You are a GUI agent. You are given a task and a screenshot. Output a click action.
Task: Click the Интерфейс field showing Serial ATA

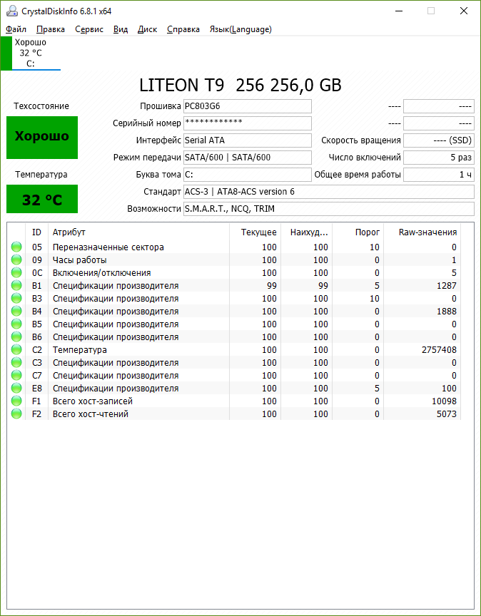pos(248,140)
